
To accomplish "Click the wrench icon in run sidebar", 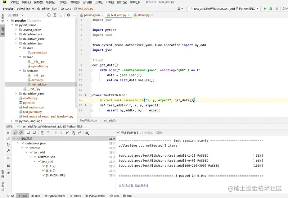I will click(x=8, y=151).
